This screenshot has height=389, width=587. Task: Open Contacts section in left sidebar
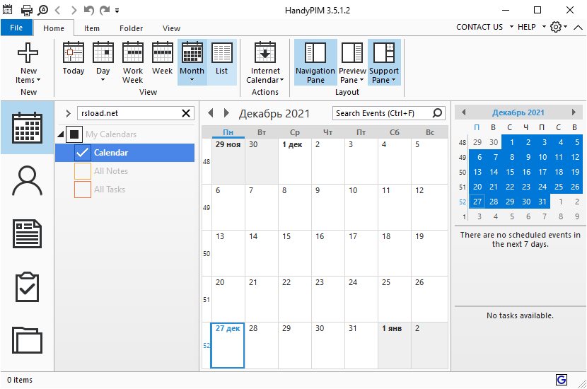pos(28,180)
